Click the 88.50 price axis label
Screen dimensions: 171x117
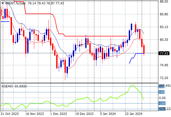[x=164, y=2]
